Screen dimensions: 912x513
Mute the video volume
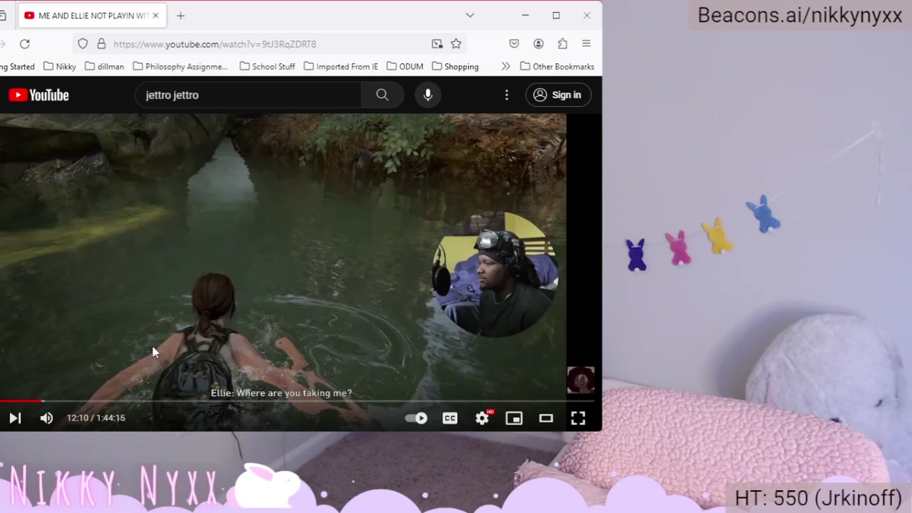(x=47, y=418)
